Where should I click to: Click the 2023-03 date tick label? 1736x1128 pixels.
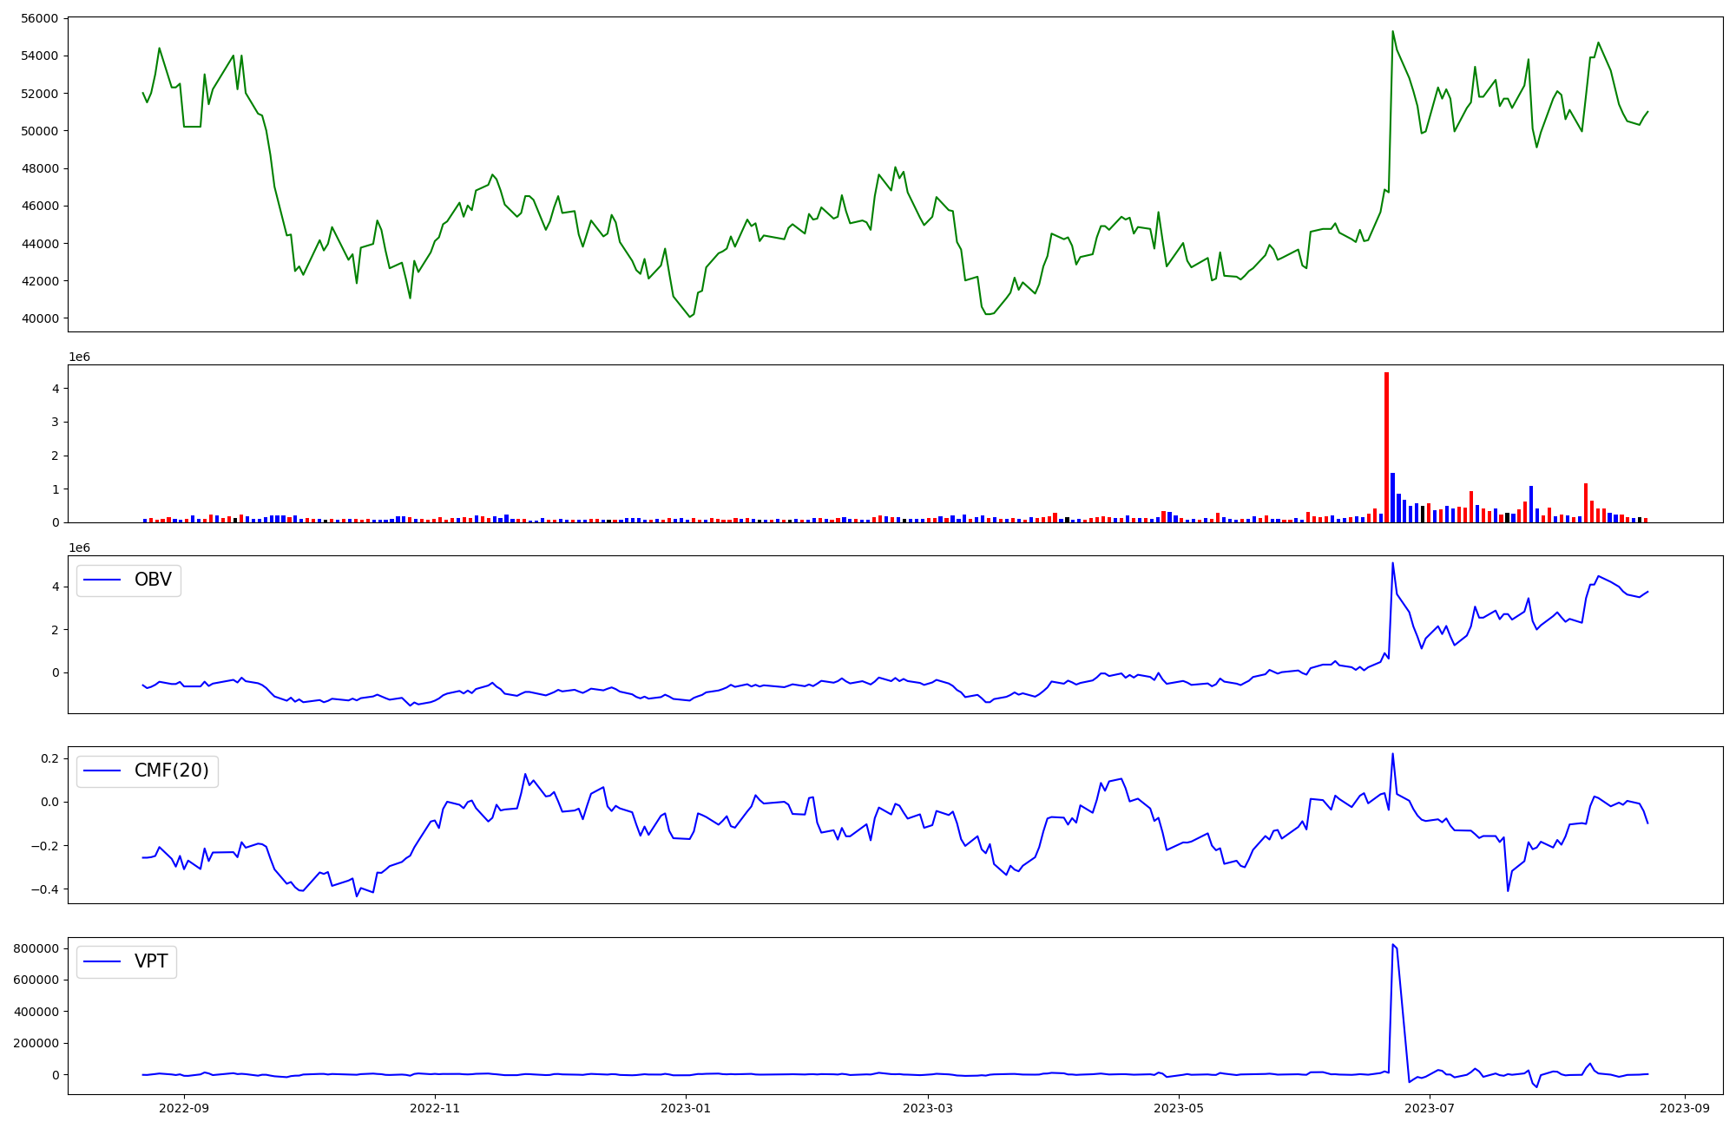click(929, 1108)
